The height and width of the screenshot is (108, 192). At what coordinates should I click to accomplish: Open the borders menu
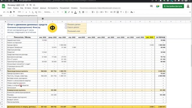[83, 12]
